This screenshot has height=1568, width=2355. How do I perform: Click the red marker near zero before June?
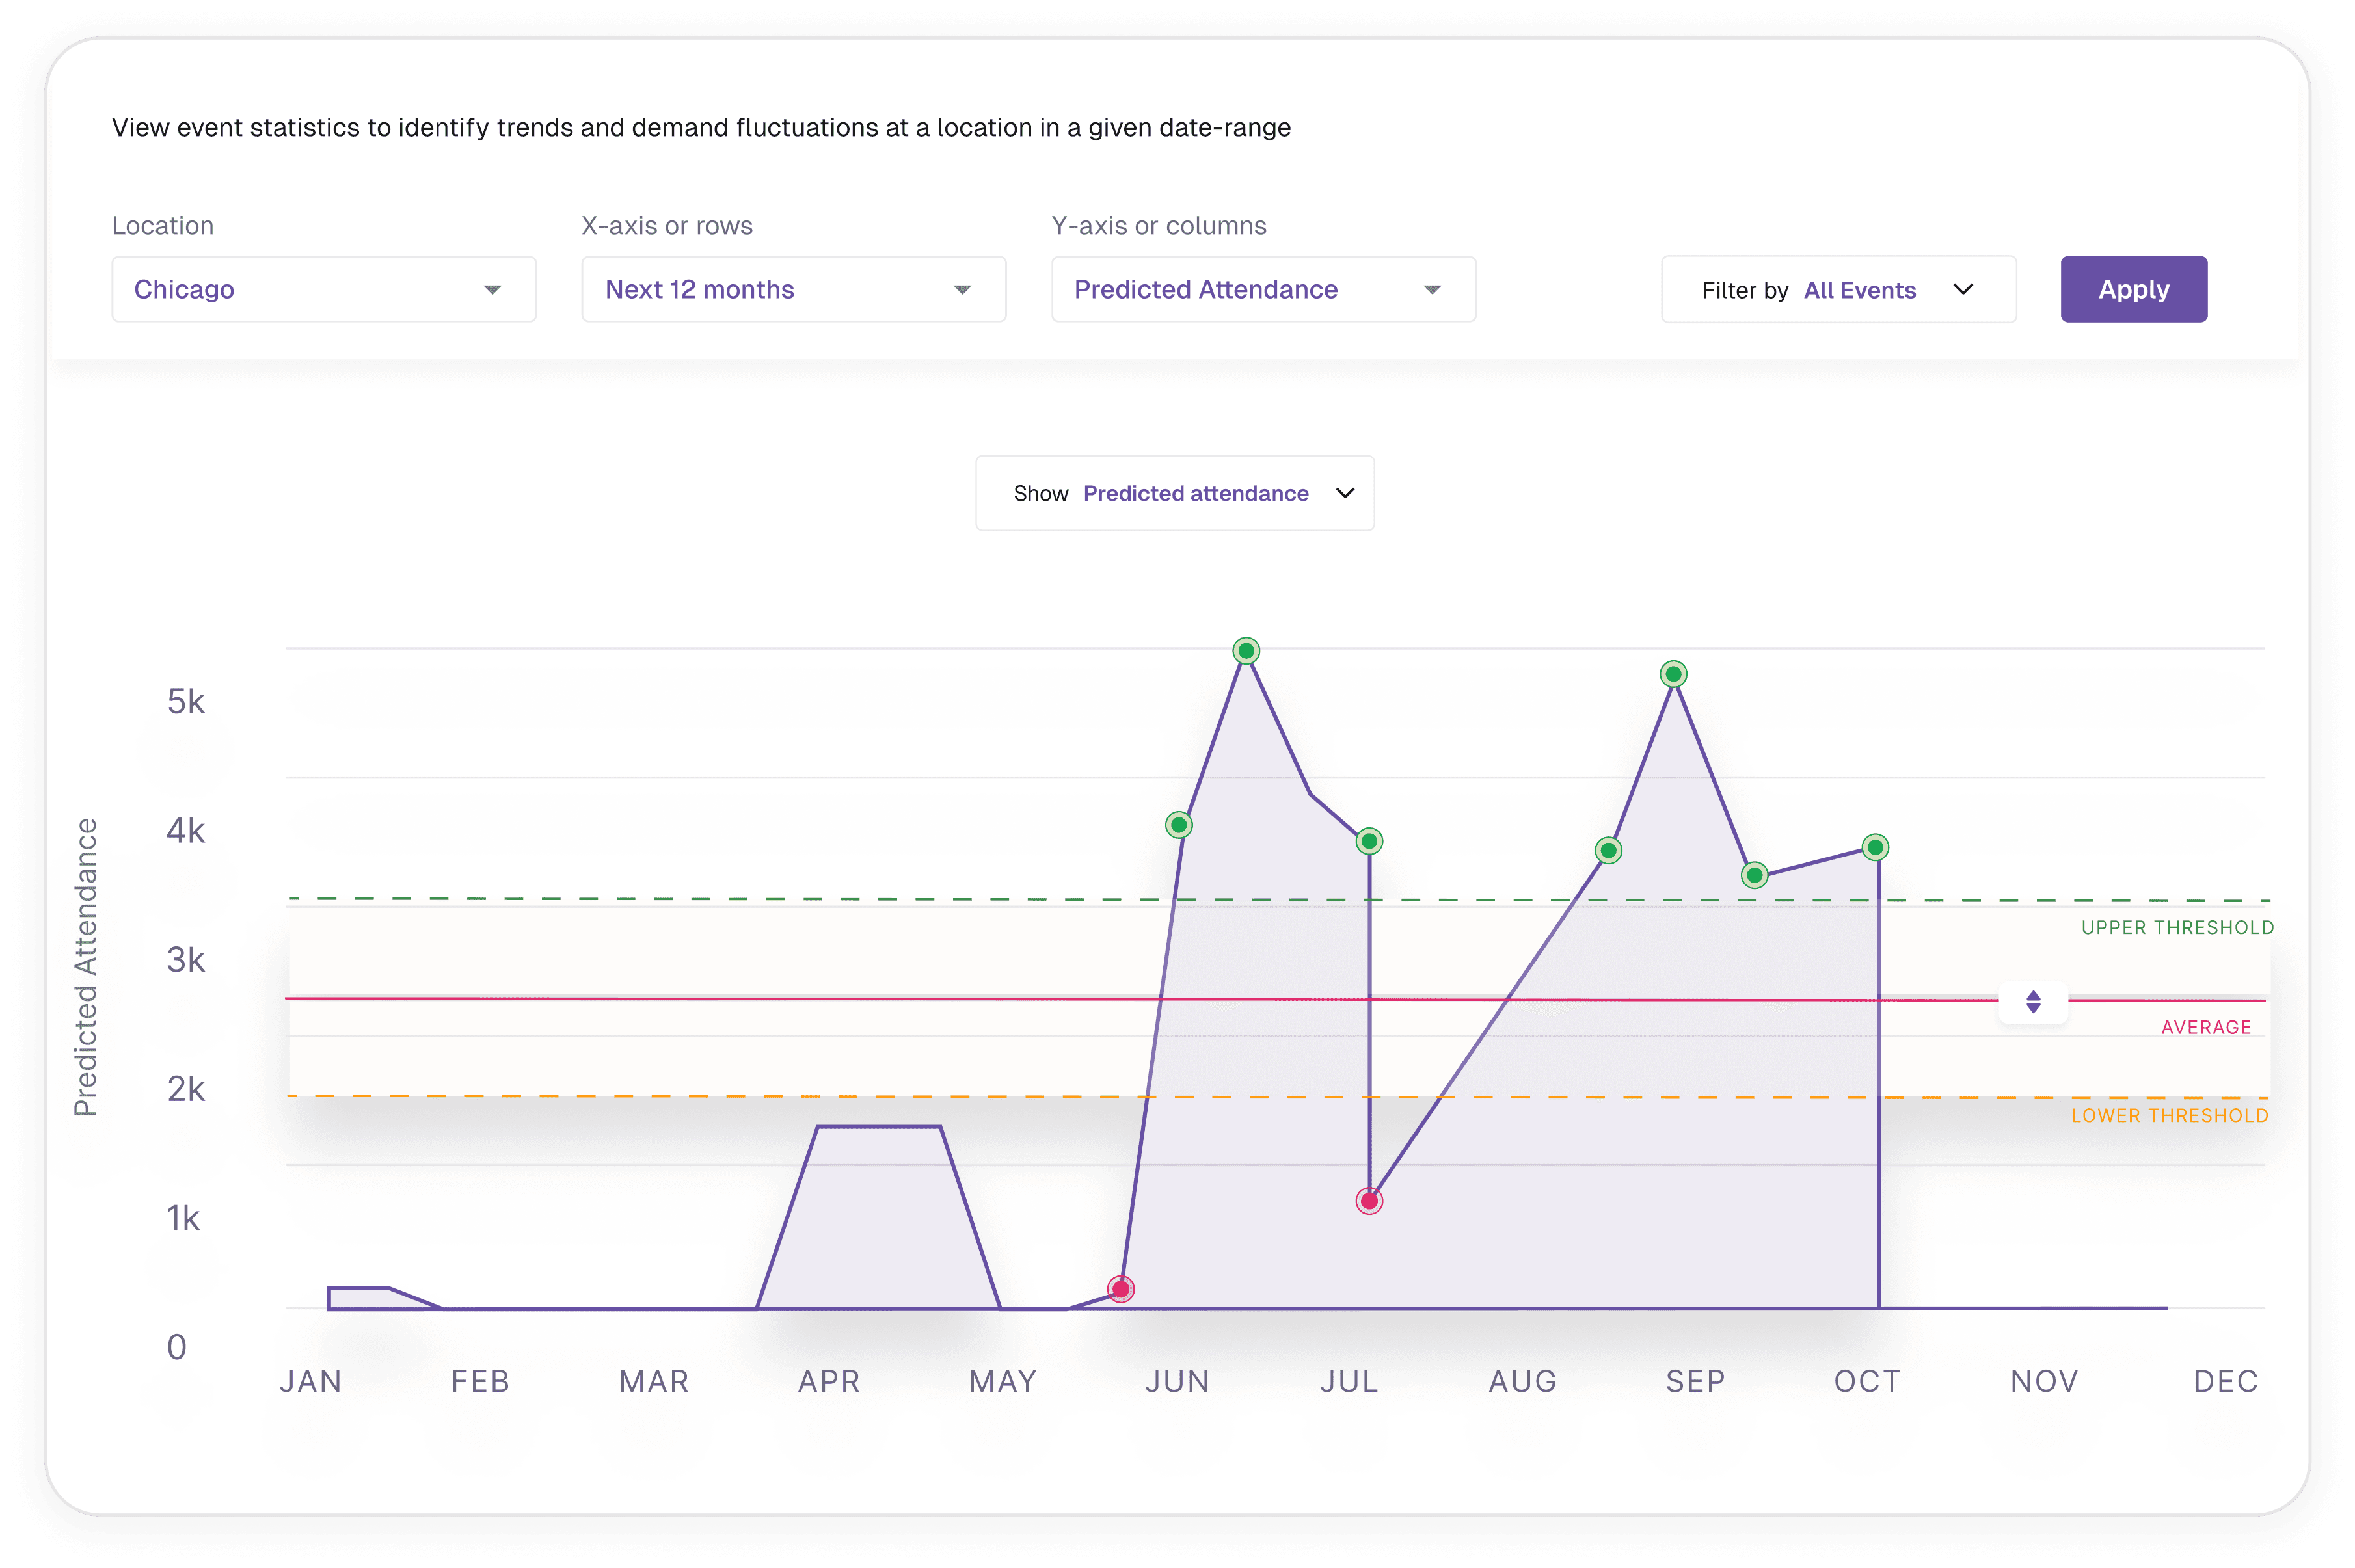tap(1121, 1289)
